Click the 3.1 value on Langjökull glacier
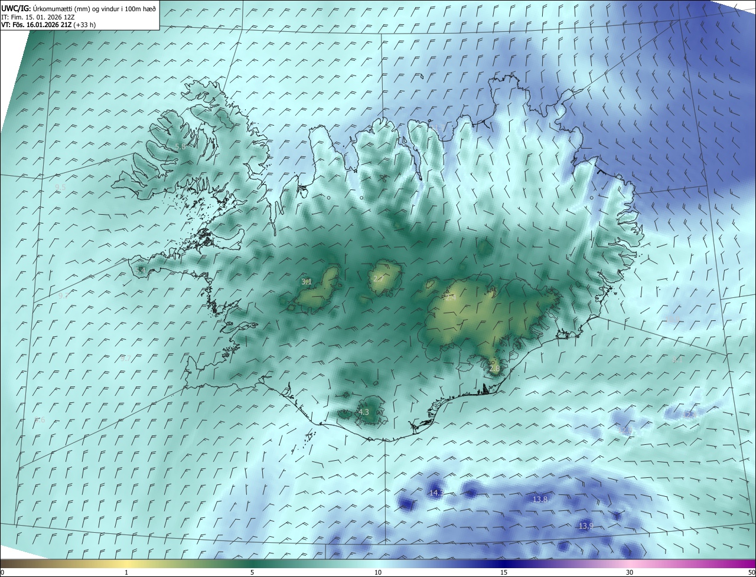 (307, 281)
